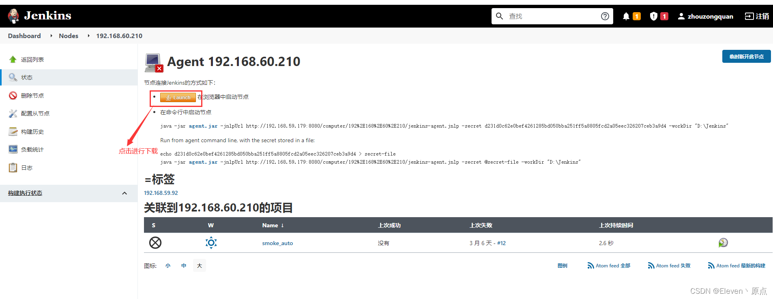Screen dimensions: 773x299
Task: Select 构建历史 in the sidebar
Action: (32, 132)
